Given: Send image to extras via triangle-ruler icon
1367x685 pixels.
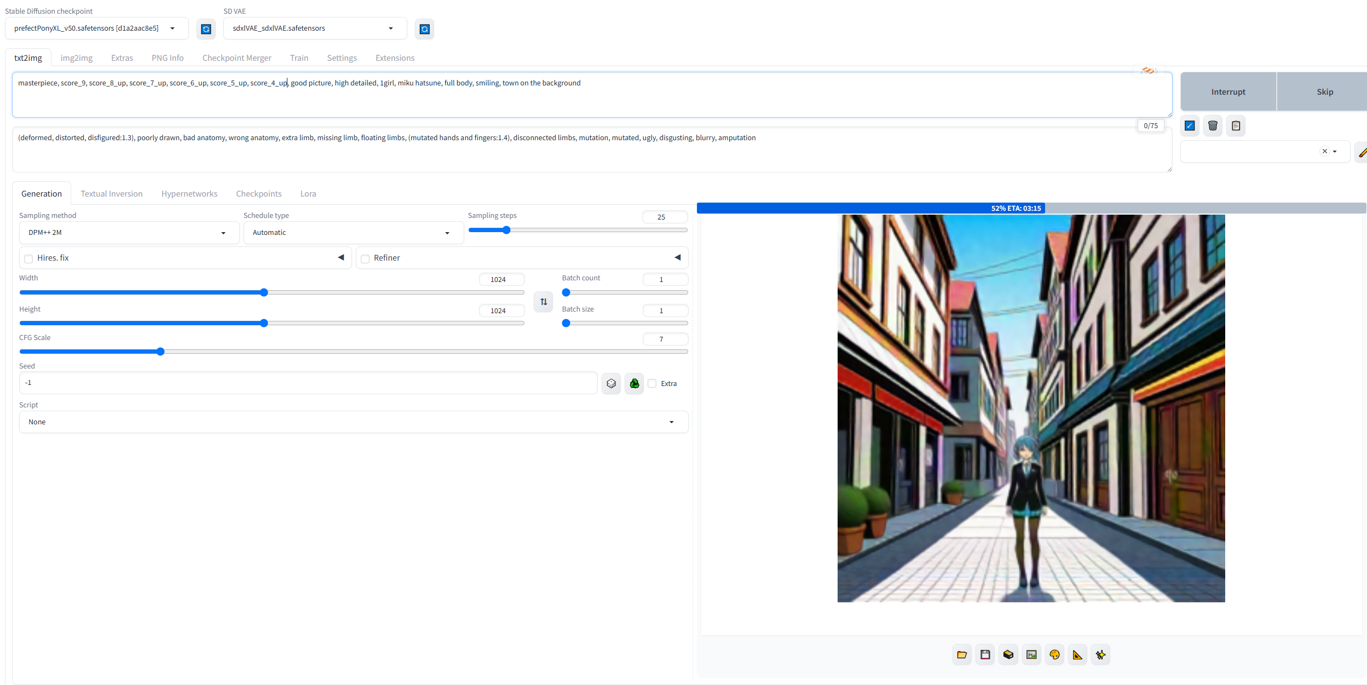Looking at the screenshot, I should (x=1077, y=654).
